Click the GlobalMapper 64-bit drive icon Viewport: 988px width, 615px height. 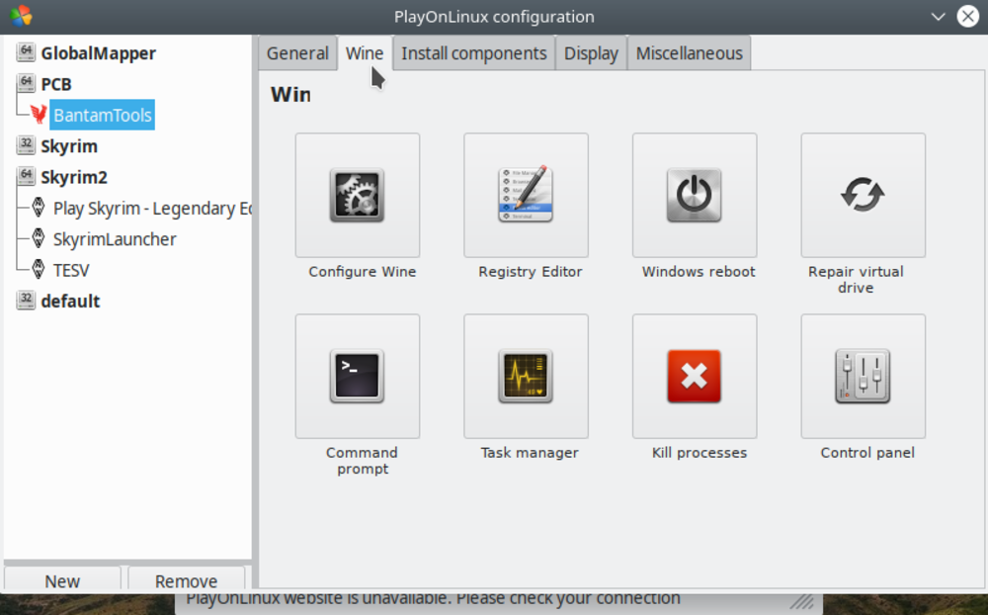tap(26, 52)
